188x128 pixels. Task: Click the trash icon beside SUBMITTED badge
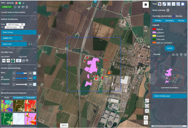[x=27, y=7]
